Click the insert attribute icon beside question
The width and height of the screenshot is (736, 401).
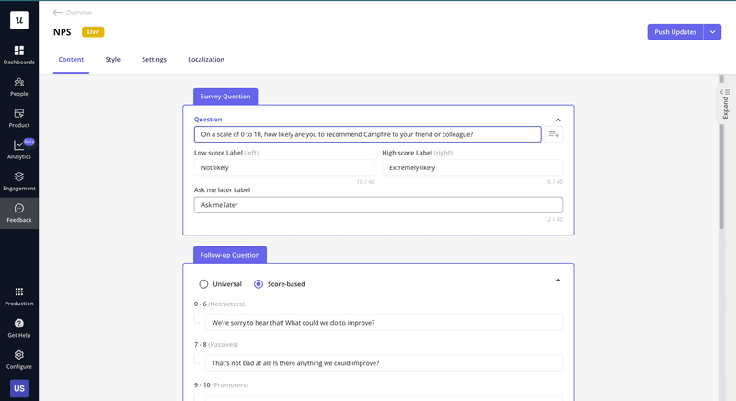pos(554,134)
